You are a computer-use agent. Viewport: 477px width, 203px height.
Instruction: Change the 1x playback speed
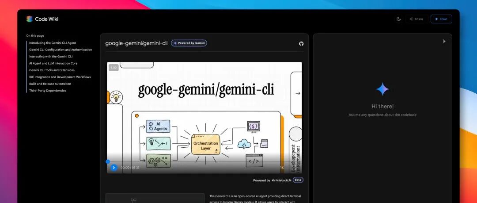(282, 167)
